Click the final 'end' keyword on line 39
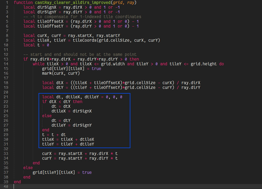Image resolution: width=262 pixels, height=189 pixels. 17,182
